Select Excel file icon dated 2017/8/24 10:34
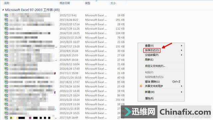213x120 pixels. point(6,86)
